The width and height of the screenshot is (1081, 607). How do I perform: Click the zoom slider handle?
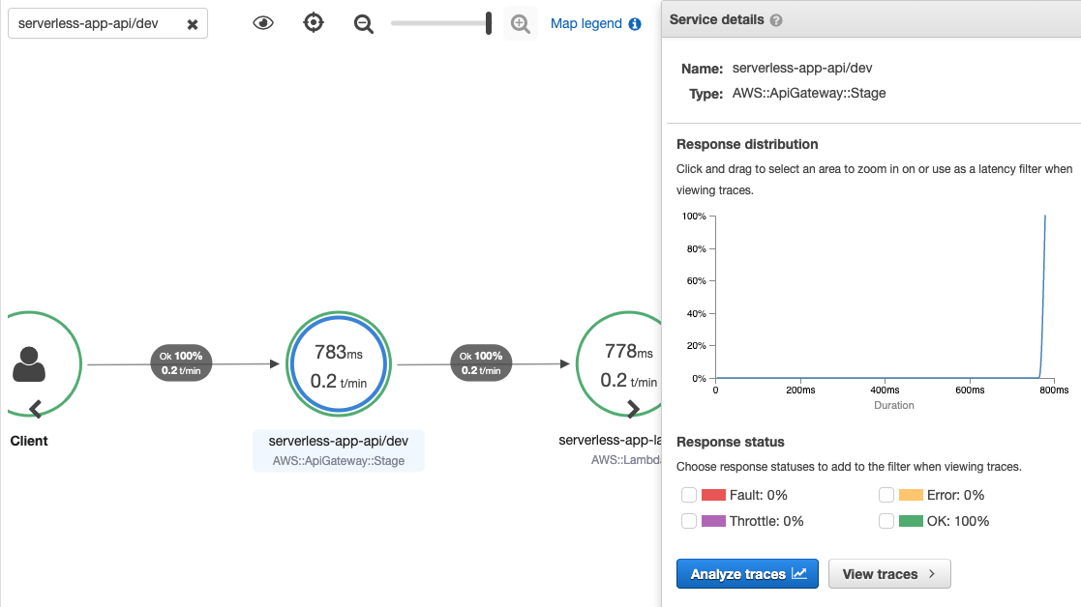[488, 22]
